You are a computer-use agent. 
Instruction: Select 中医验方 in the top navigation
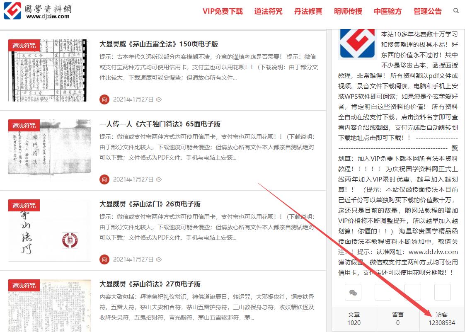pos(387,11)
